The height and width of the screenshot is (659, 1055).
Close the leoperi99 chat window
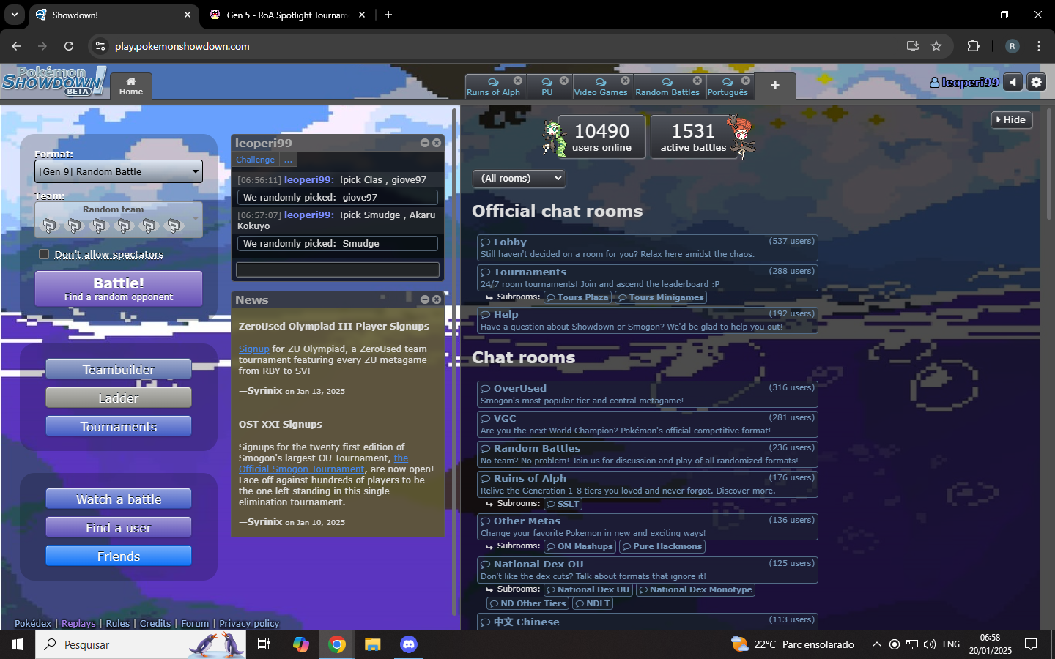point(437,143)
